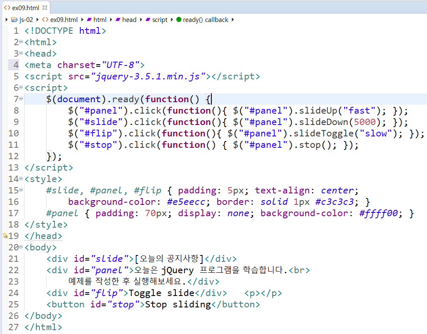This screenshot has width=427, height=334.
Task: Click line number 4 in the gutter
Action: coord(16,65)
